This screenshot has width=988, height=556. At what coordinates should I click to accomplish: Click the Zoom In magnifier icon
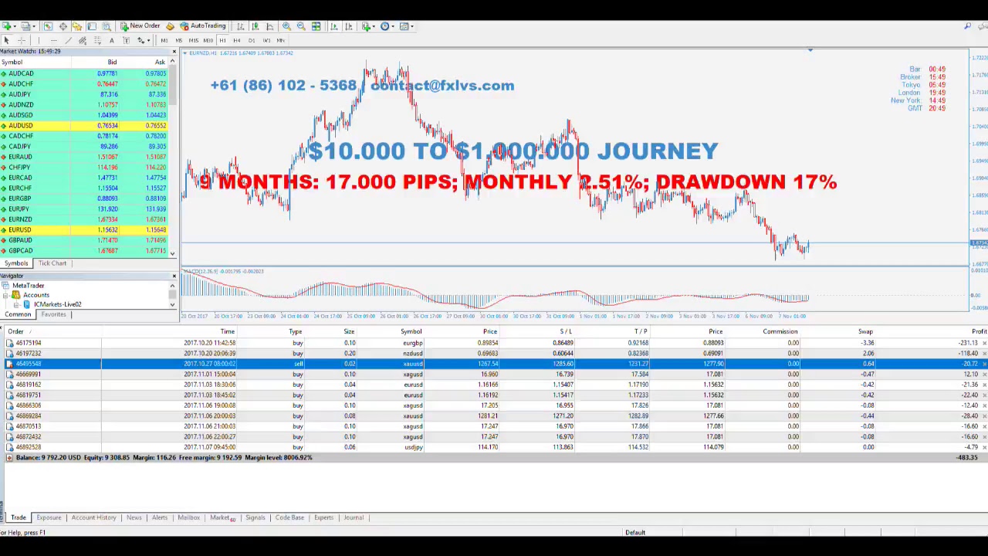tap(286, 26)
